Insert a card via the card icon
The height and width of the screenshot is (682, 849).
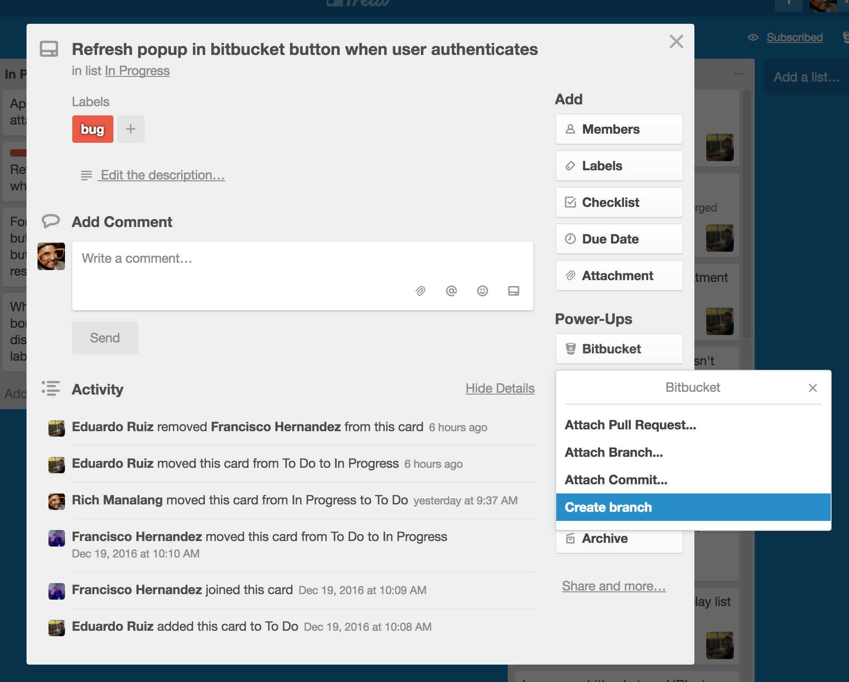[x=513, y=291]
